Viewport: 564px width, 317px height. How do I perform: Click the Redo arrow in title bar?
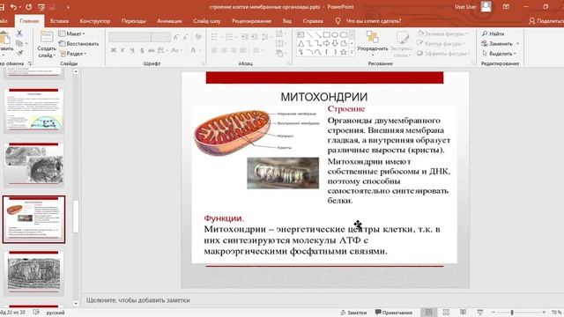[29, 7]
